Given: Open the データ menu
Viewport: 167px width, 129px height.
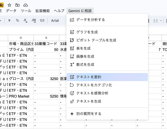Looking at the screenshot, I should click(x=11, y=11).
